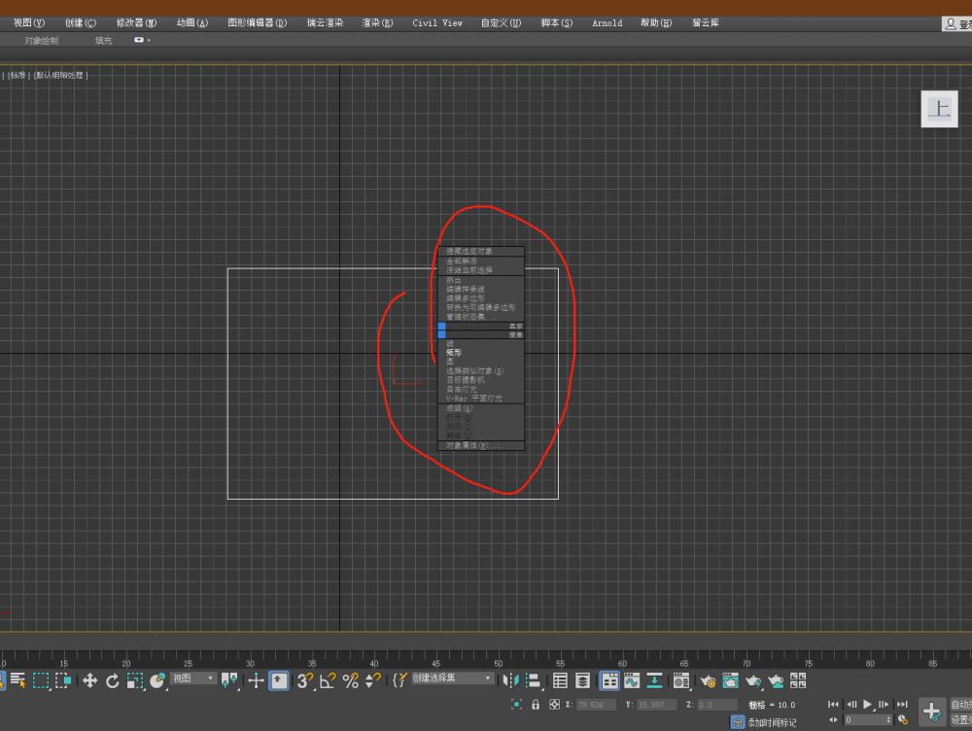Open the 渲染(R) menu
Viewport: 972px width, 731px height.
point(377,23)
